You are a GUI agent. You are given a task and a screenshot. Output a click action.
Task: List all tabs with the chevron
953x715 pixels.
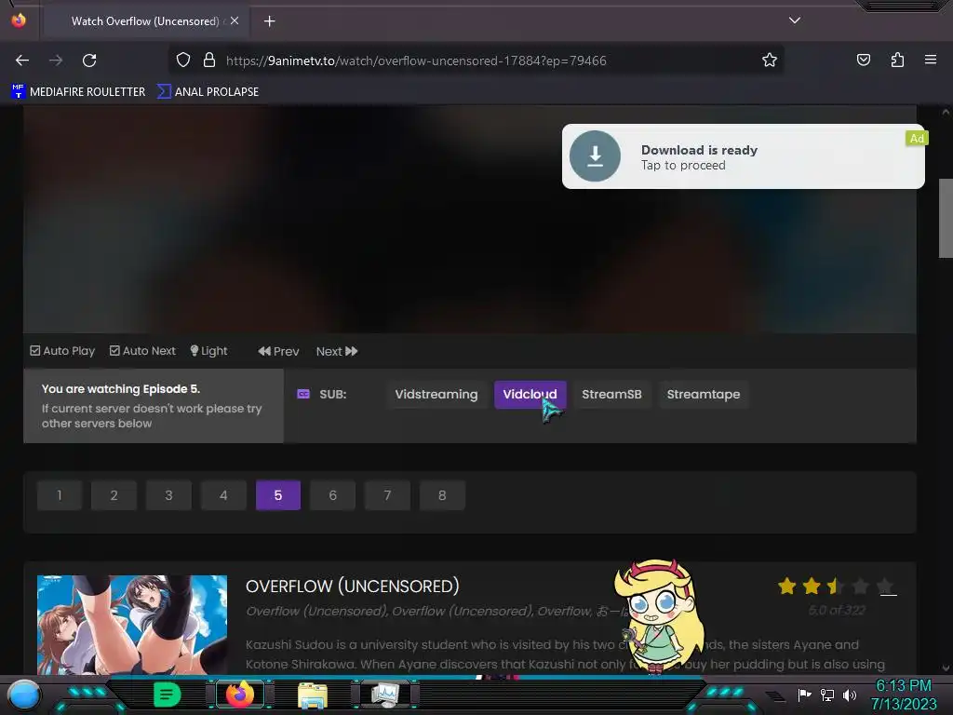coord(795,20)
